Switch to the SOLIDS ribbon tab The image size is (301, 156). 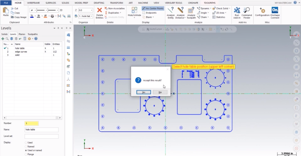tap(65, 3)
